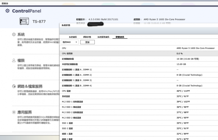This screenshot has height=140, width=218.
Task: Click the 更新 refresh button
Action: pyautogui.click(x=88, y=42)
